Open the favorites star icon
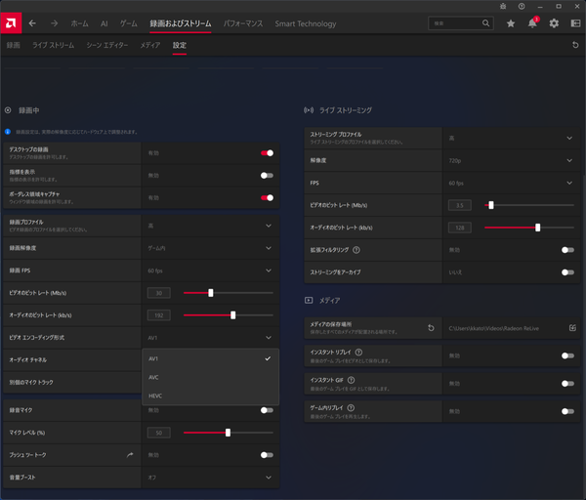Image resolution: width=586 pixels, height=500 pixels. point(511,23)
